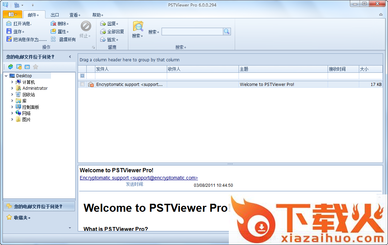Screen dimensions: 388x245
Task: Switch to the 出口 ribbon tab
Action: click(x=55, y=15)
